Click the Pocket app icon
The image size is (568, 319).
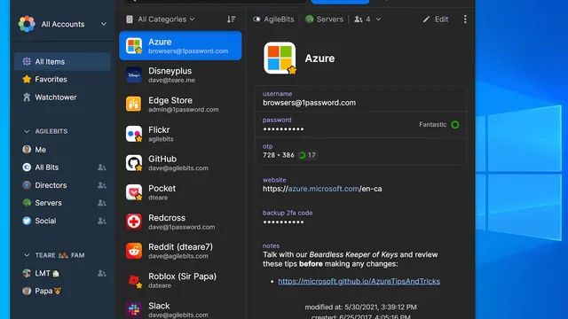[x=134, y=192]
